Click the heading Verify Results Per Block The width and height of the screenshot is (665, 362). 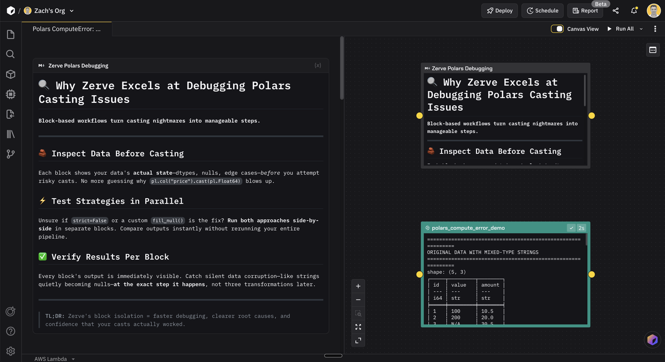[110, 257]
